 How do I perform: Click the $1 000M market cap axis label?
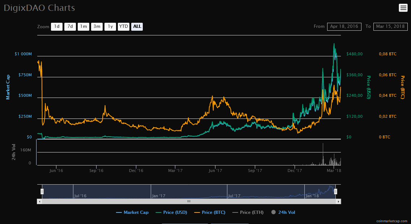click(x=23, y=54)
